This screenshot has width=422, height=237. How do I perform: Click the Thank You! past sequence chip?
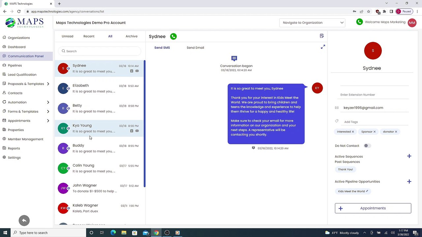[345, 170]
